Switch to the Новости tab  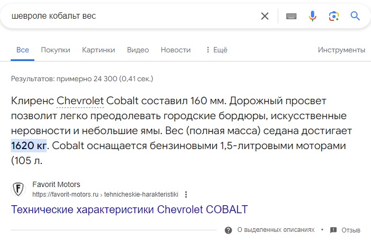click(175, 50)
